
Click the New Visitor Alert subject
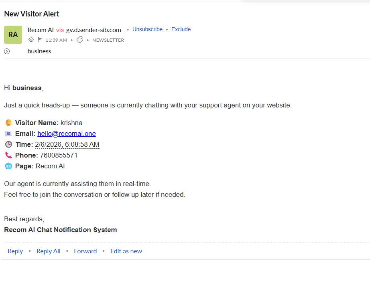pos(32,14)
